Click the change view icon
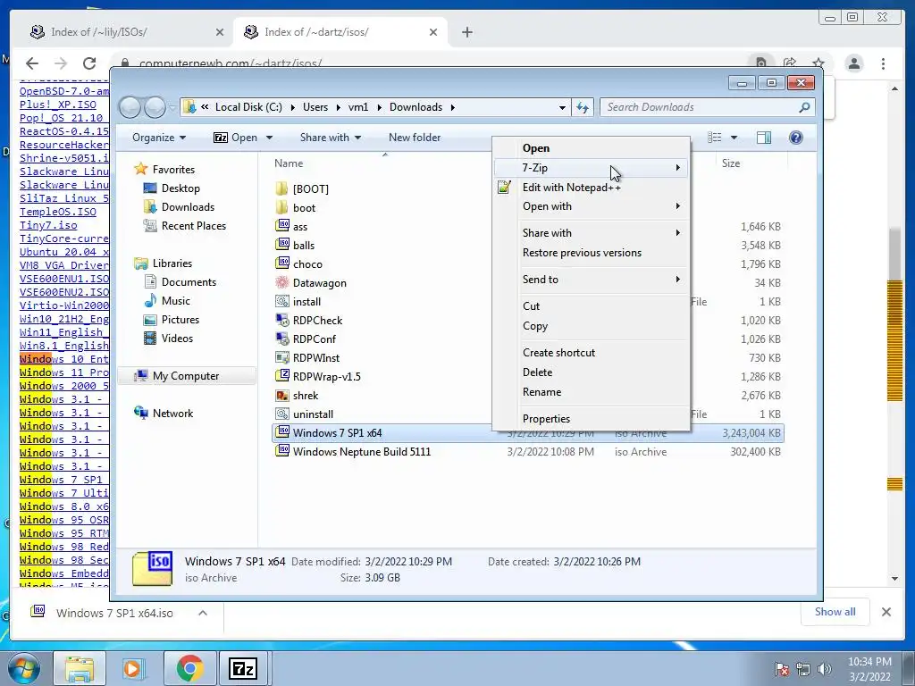The image size is (915, 686). click(714, 138)
